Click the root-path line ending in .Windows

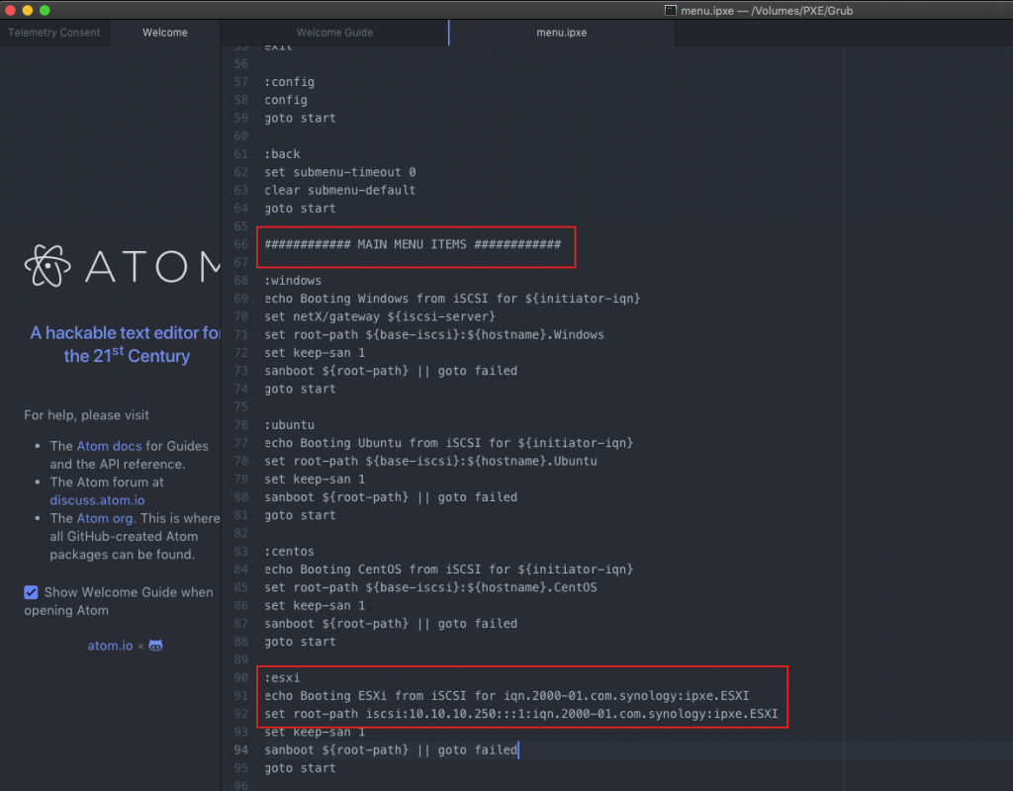(x=434, y=334)
